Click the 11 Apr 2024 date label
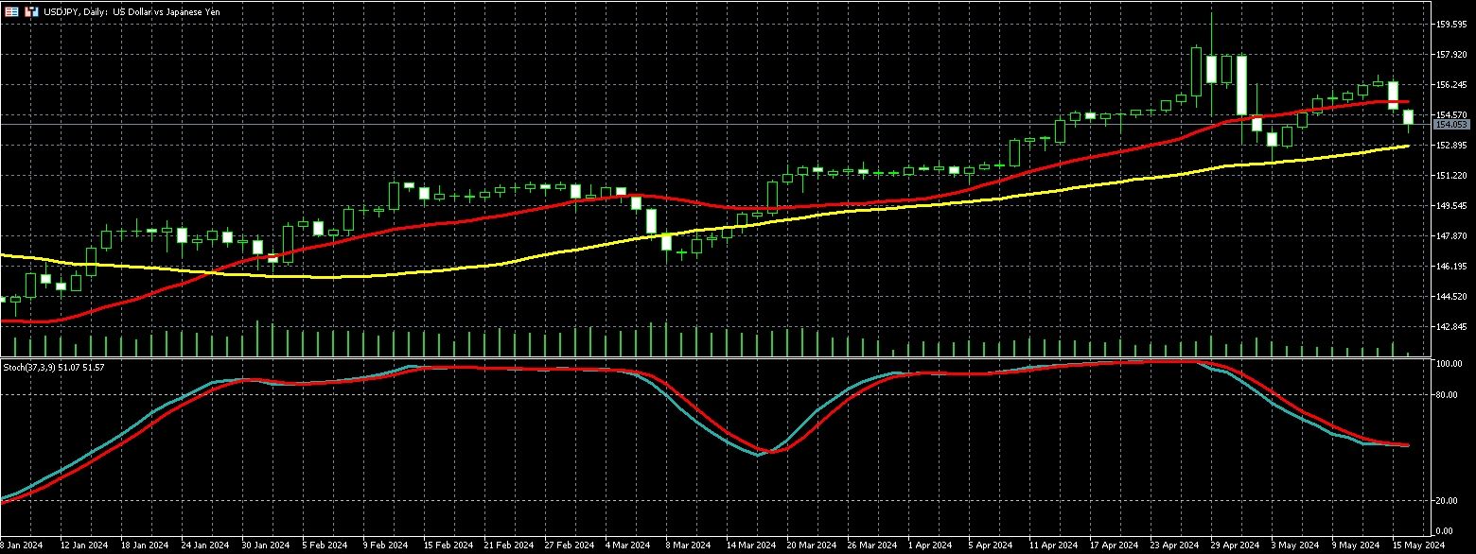 point(1053,545)
